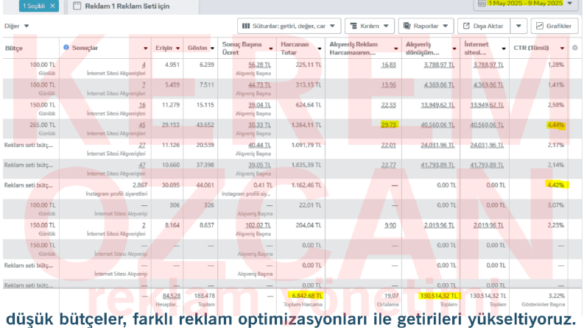Click conversion value 13.949,62 TL in Alışveriş dönüşüm column
Image resolution: width=584 pixels, height=328 pixels.
(x=437, y=105)
